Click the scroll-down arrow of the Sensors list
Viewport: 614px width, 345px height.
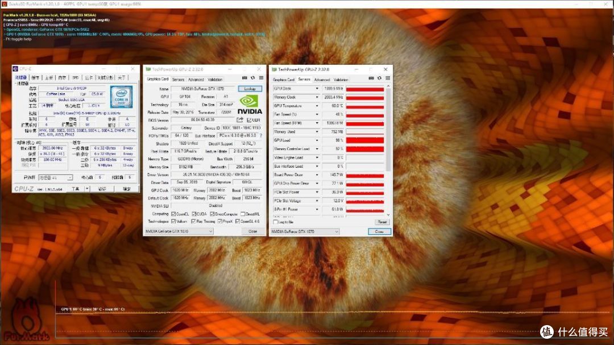pos(388,215)
